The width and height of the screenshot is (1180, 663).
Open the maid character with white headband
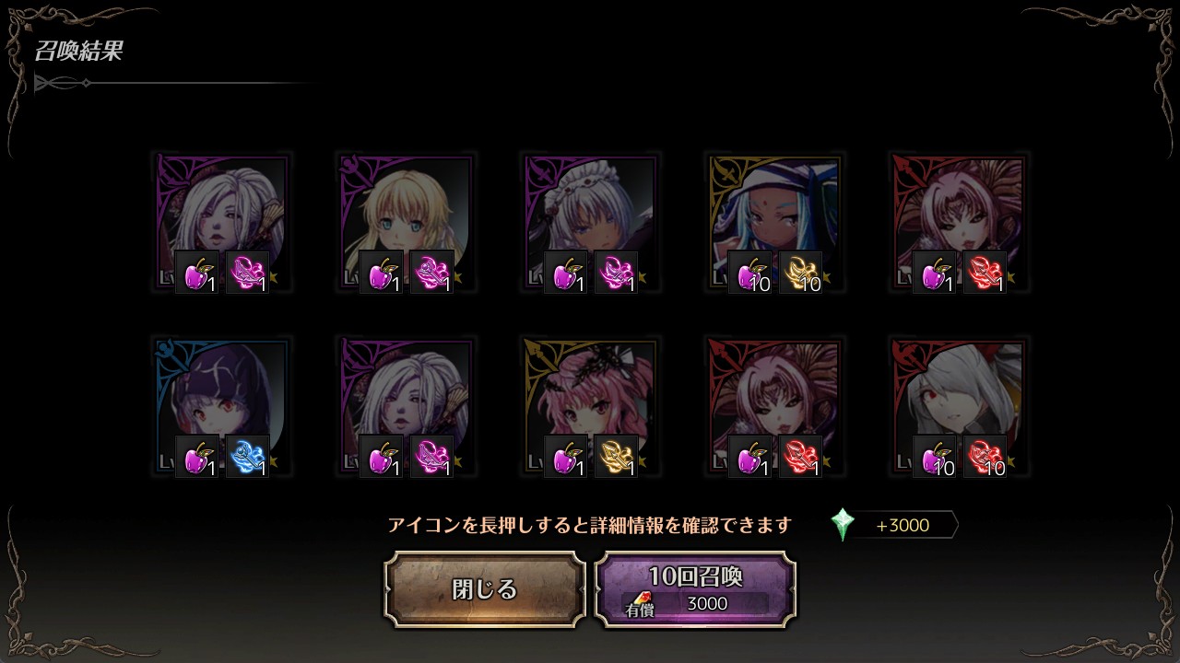click(x=590, y=223)
